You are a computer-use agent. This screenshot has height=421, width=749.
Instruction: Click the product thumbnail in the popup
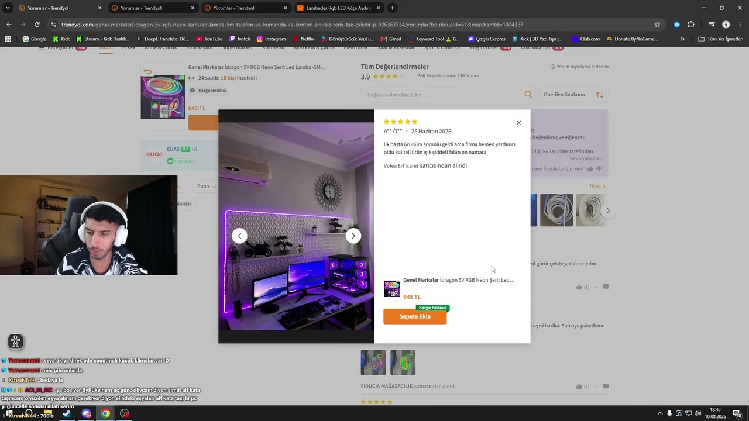tap(392, 289)
